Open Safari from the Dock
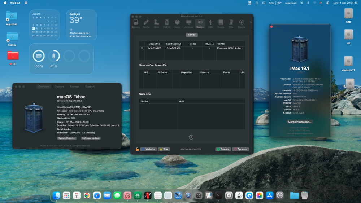Viewport: 361px width, 203px height. 97,195
